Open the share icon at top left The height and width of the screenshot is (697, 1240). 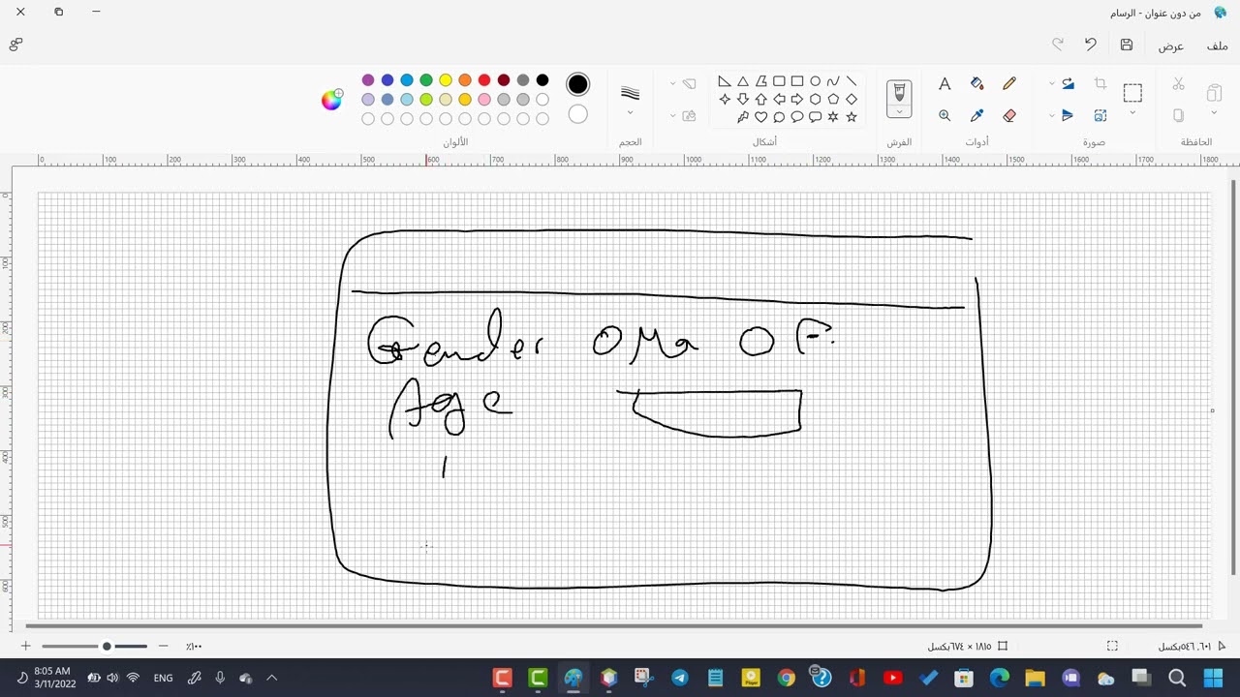tap(15, 45)
